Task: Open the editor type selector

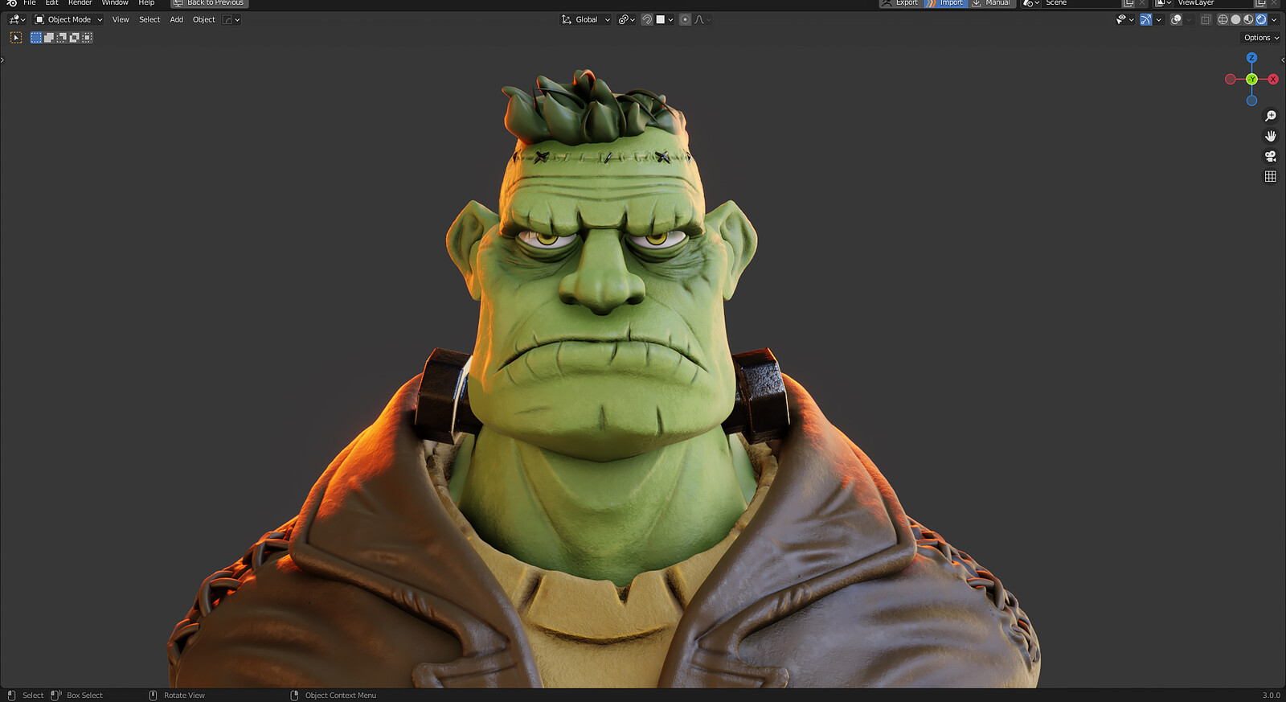Action: pyautogui.click(x=17, y=19)
